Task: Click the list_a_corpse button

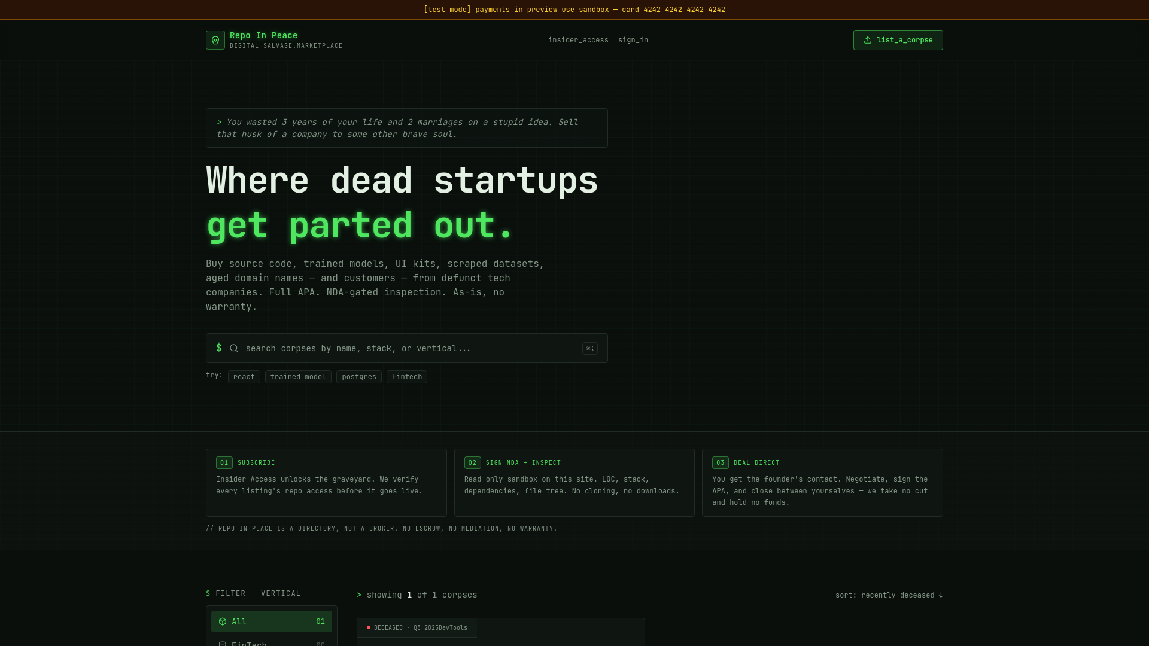Action: [898, 40]
